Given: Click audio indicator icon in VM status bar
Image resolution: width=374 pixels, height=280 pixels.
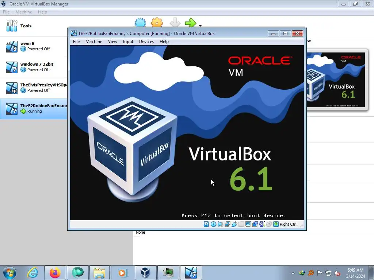Looking at the screenshot, I should (220, 224).
